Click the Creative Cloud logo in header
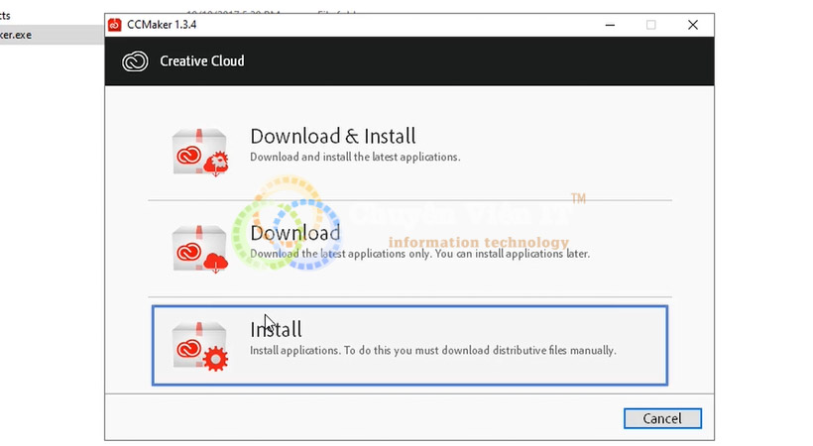The image size is (813, 446). point(135,61)
